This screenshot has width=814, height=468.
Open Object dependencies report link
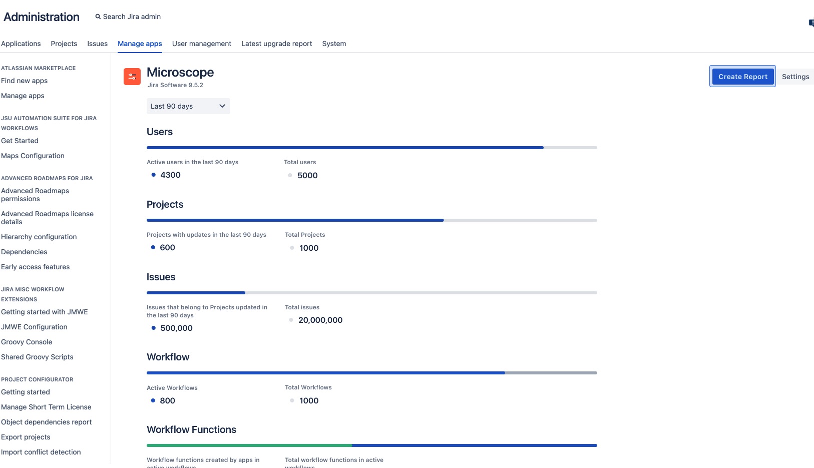point(46,422)
